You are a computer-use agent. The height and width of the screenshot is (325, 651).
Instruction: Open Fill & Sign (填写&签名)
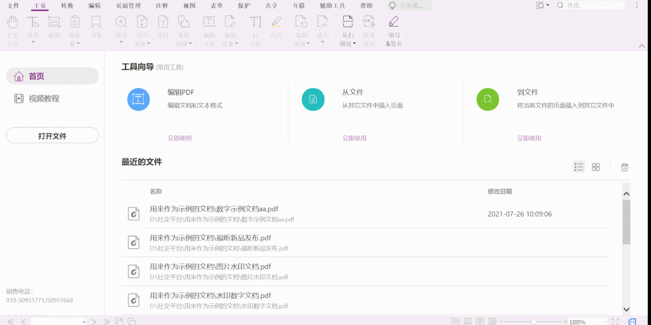coord(394,31)
